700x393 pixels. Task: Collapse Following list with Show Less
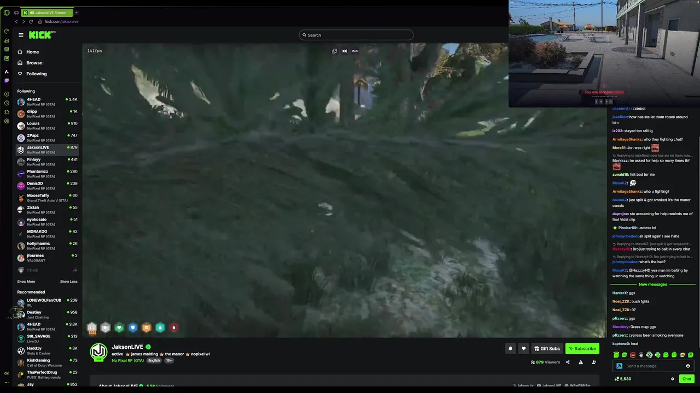(68, 282)
